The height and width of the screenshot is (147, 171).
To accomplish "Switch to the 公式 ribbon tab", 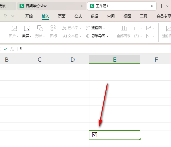I will pyautogui.click(x=78, y=16).
